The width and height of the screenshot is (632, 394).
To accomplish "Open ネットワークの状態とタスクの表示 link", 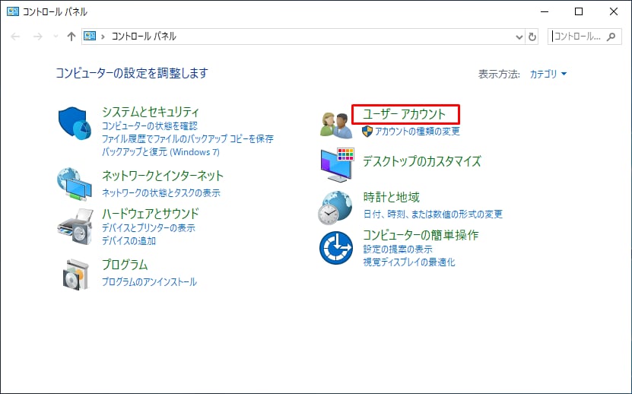I will pos(160,192).
